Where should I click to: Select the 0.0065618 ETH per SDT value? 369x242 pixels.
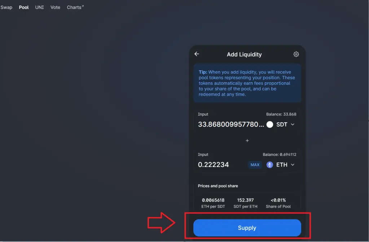tap(213, 200)
